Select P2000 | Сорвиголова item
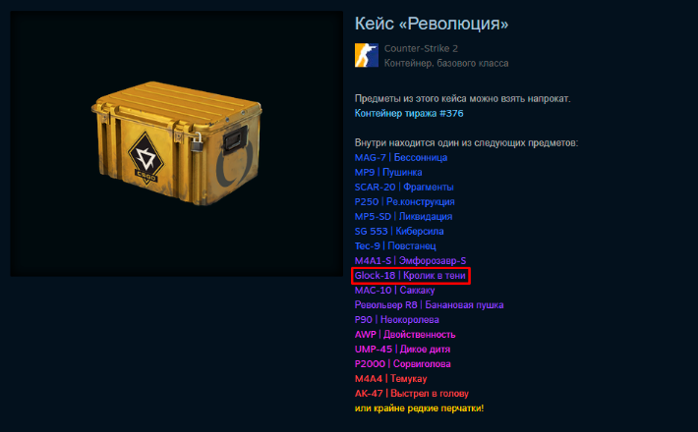Image resolution: width=698 pixels, height=432 pixels. pyautogui.click(x=402, y=363)
